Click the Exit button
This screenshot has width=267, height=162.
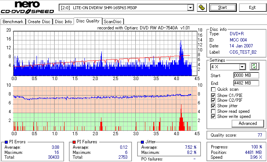252,8
